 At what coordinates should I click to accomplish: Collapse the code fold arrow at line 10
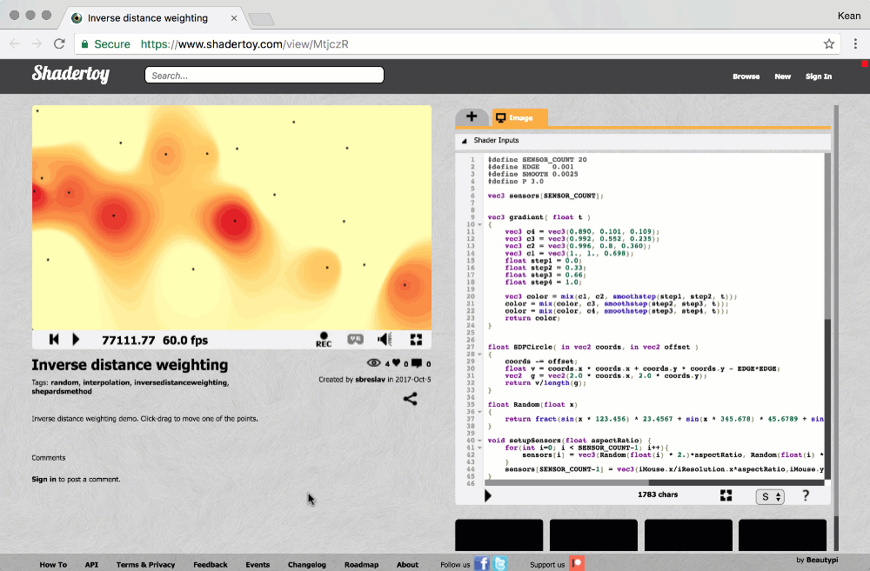480,224
